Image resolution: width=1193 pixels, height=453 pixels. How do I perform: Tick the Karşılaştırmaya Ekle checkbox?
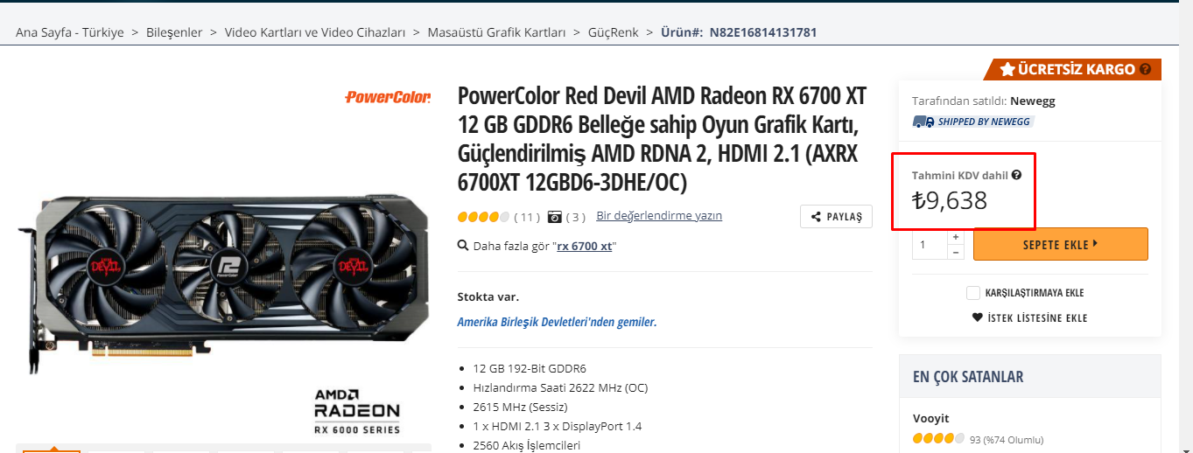tap(972, 293)
